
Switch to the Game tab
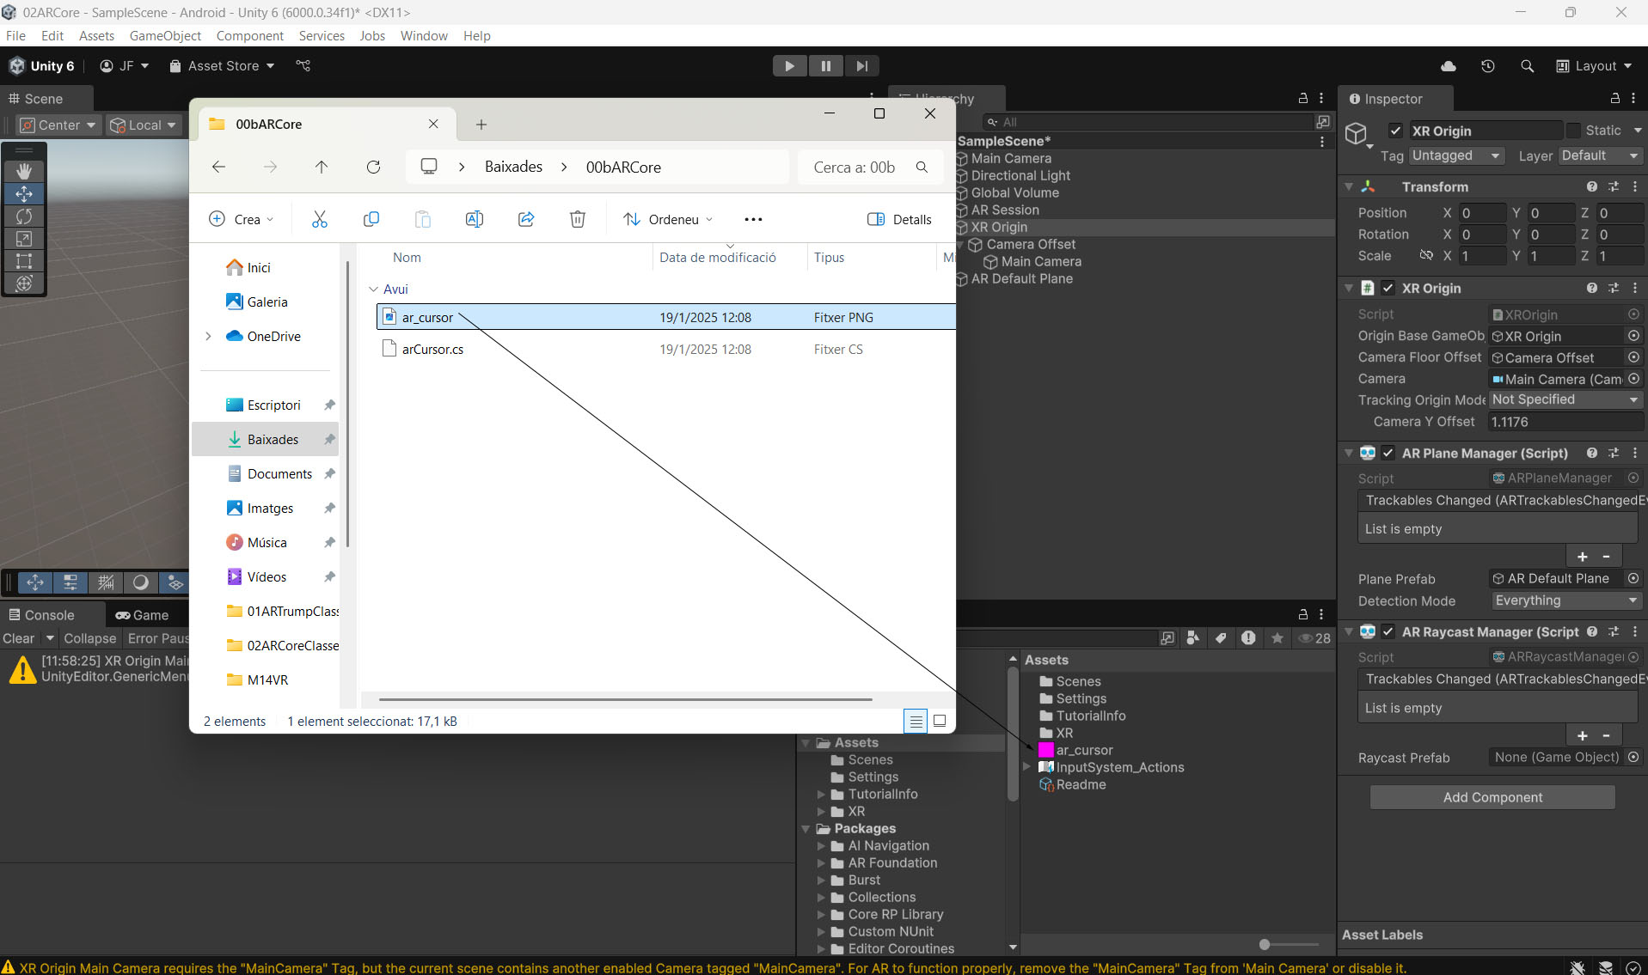[x=143, y=615]
